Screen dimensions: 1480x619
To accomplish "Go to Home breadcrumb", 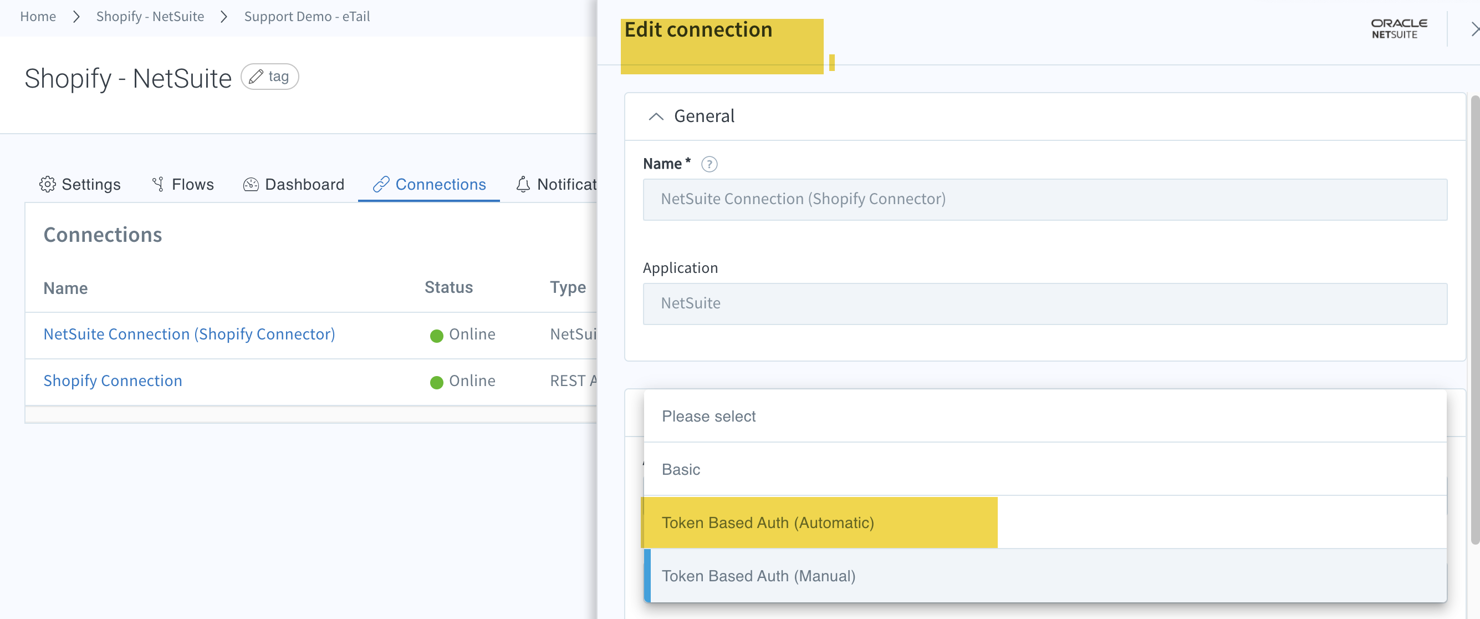I will (38, 17).
